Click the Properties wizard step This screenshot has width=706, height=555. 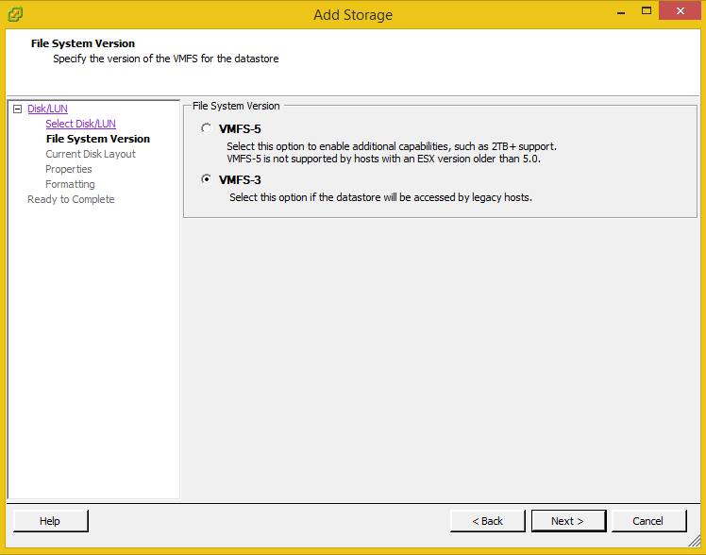[69, 169]
